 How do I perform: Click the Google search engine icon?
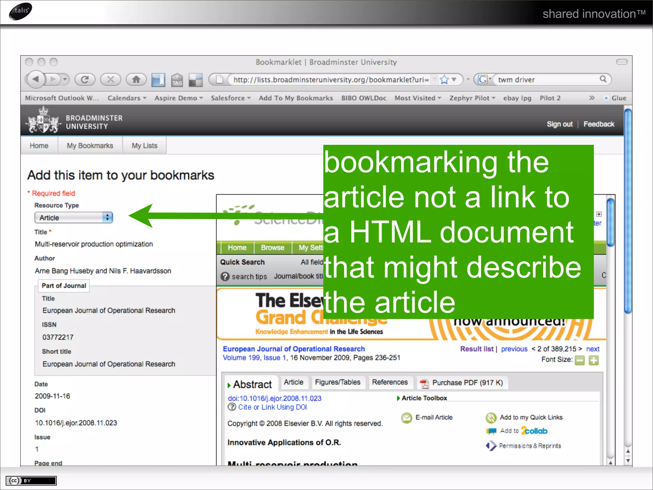click(483, 79)
